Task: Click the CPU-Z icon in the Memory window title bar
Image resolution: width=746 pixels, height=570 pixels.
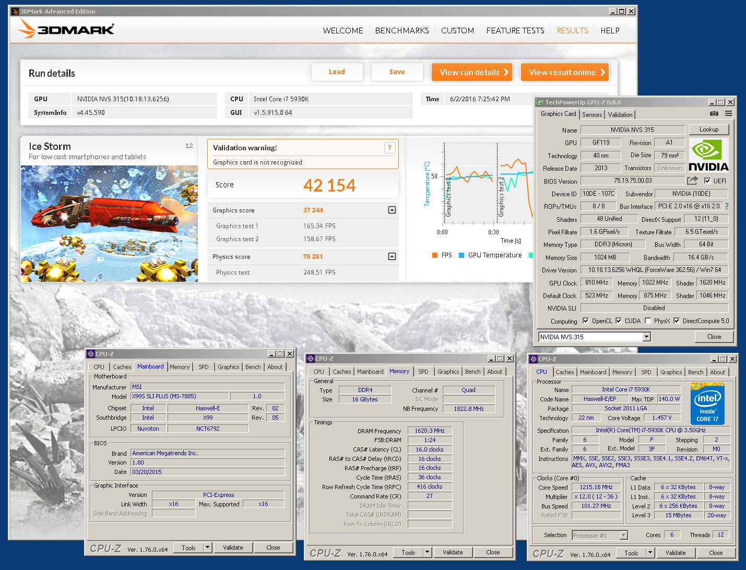Action: click(311, 359)
